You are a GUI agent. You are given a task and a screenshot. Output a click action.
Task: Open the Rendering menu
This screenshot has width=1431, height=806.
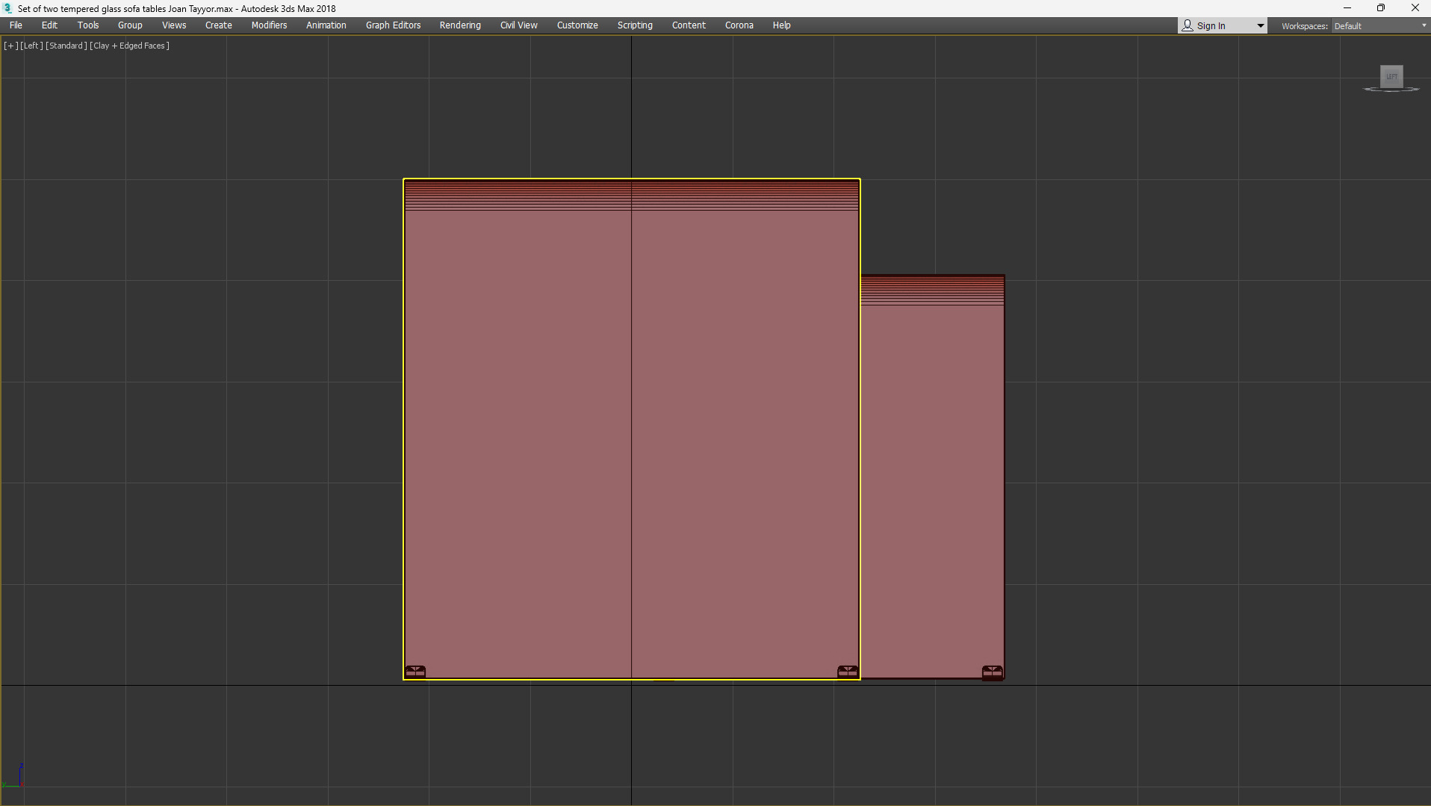(x=460, y=25)
